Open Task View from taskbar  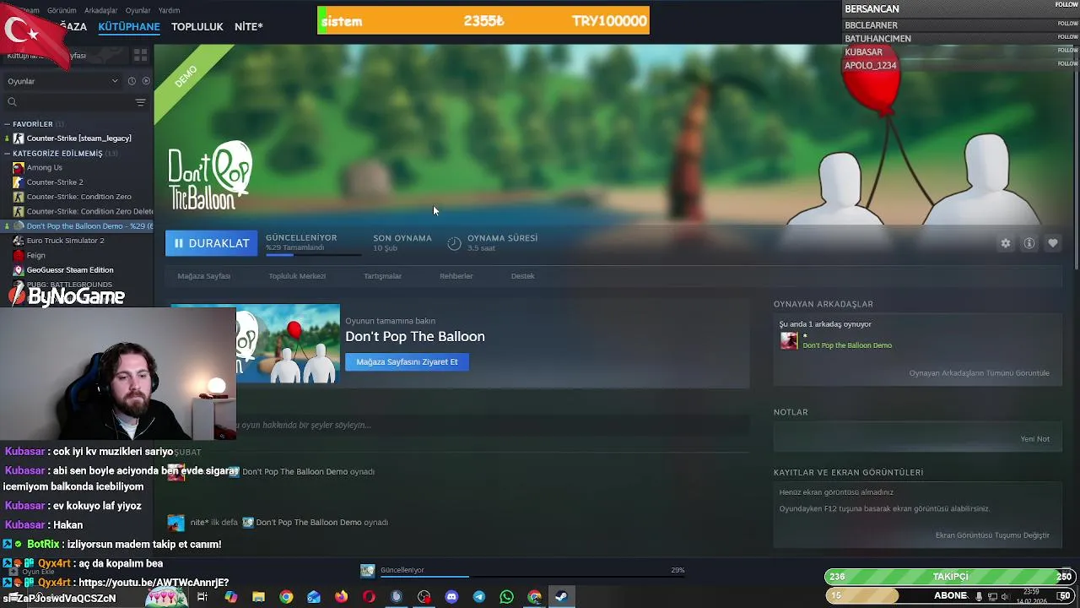point(202,597)
